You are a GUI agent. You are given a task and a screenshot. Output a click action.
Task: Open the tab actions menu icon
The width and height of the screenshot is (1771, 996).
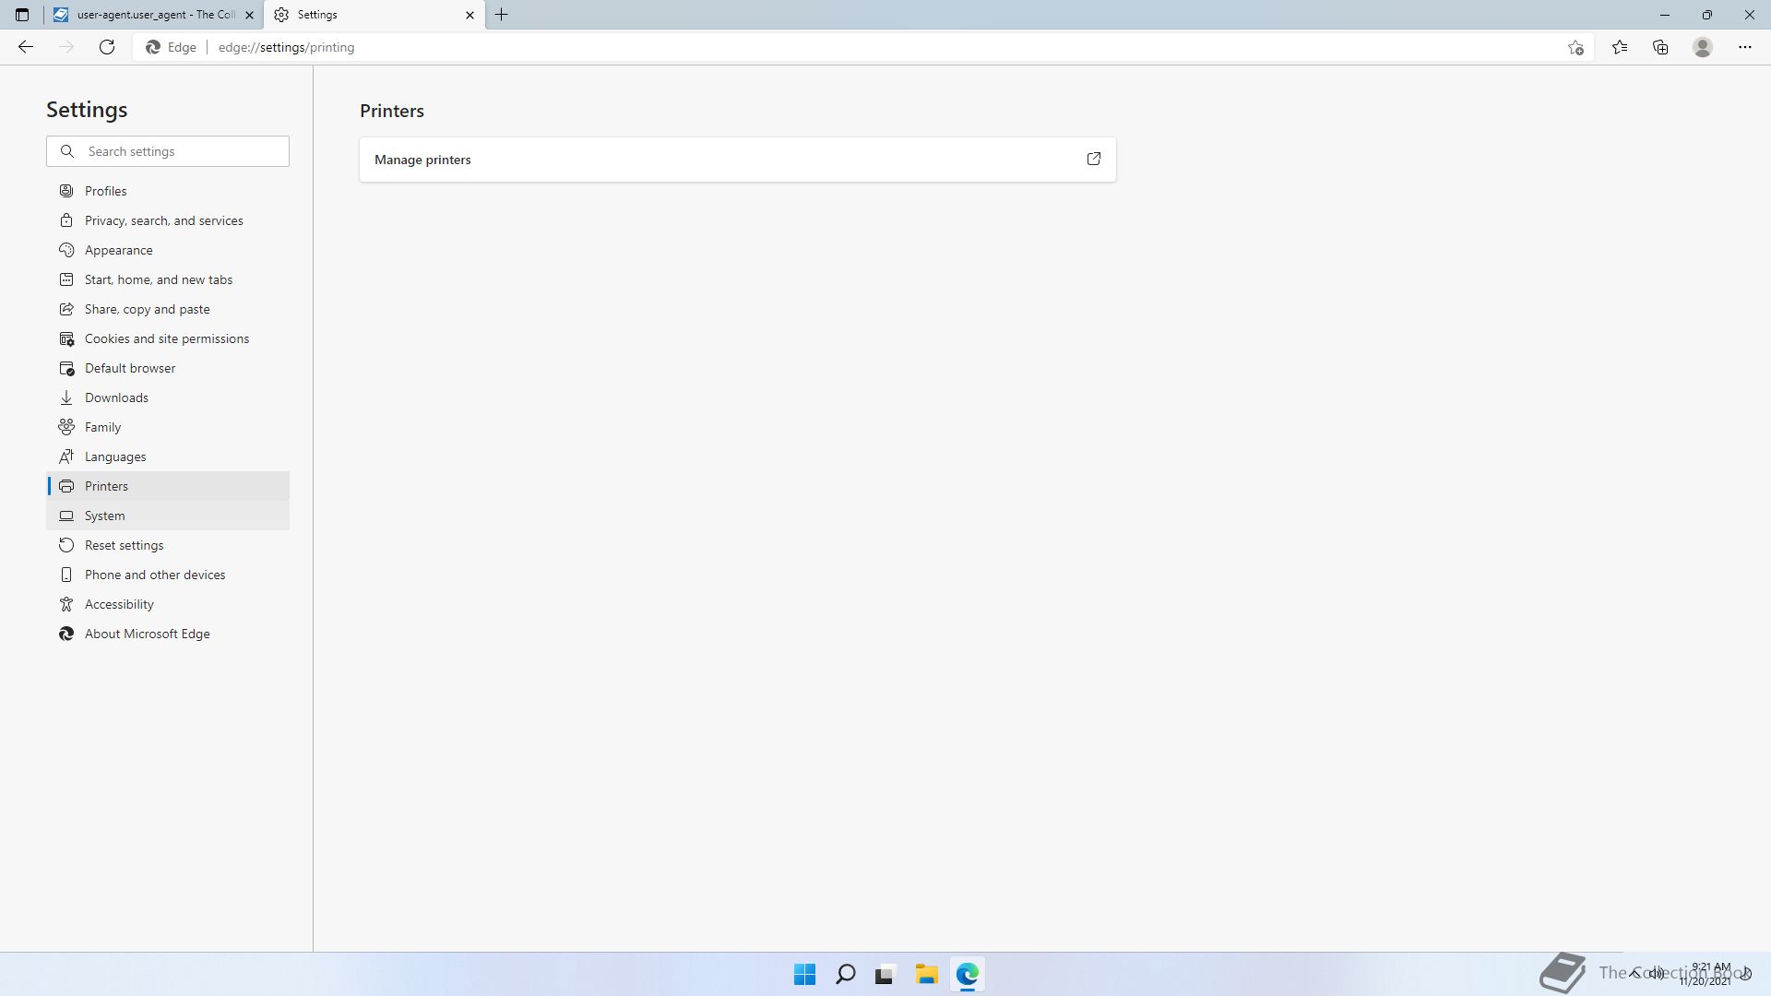(x=22, y=15)
